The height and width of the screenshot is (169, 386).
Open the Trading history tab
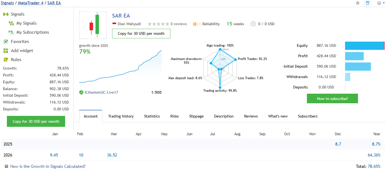pos(121,116)
